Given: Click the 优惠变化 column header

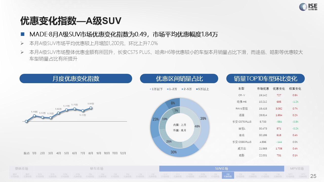Looking at the screenshot, I should click(279, 89).
